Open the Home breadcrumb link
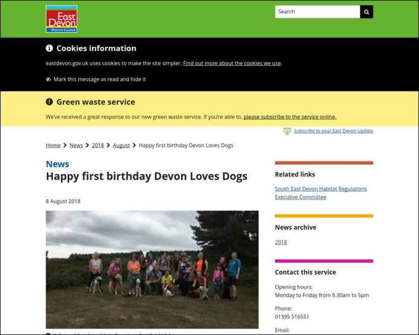 pyautogui.click(x=53, y=145)
